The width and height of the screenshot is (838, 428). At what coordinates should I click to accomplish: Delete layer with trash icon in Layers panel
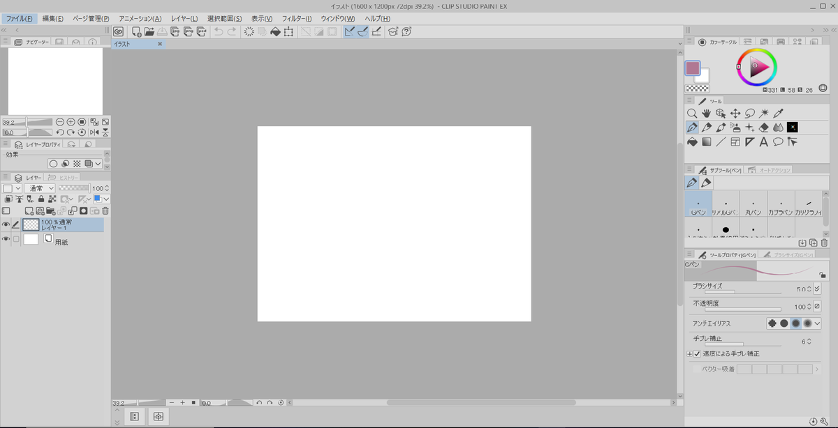[x=105, y=211]
